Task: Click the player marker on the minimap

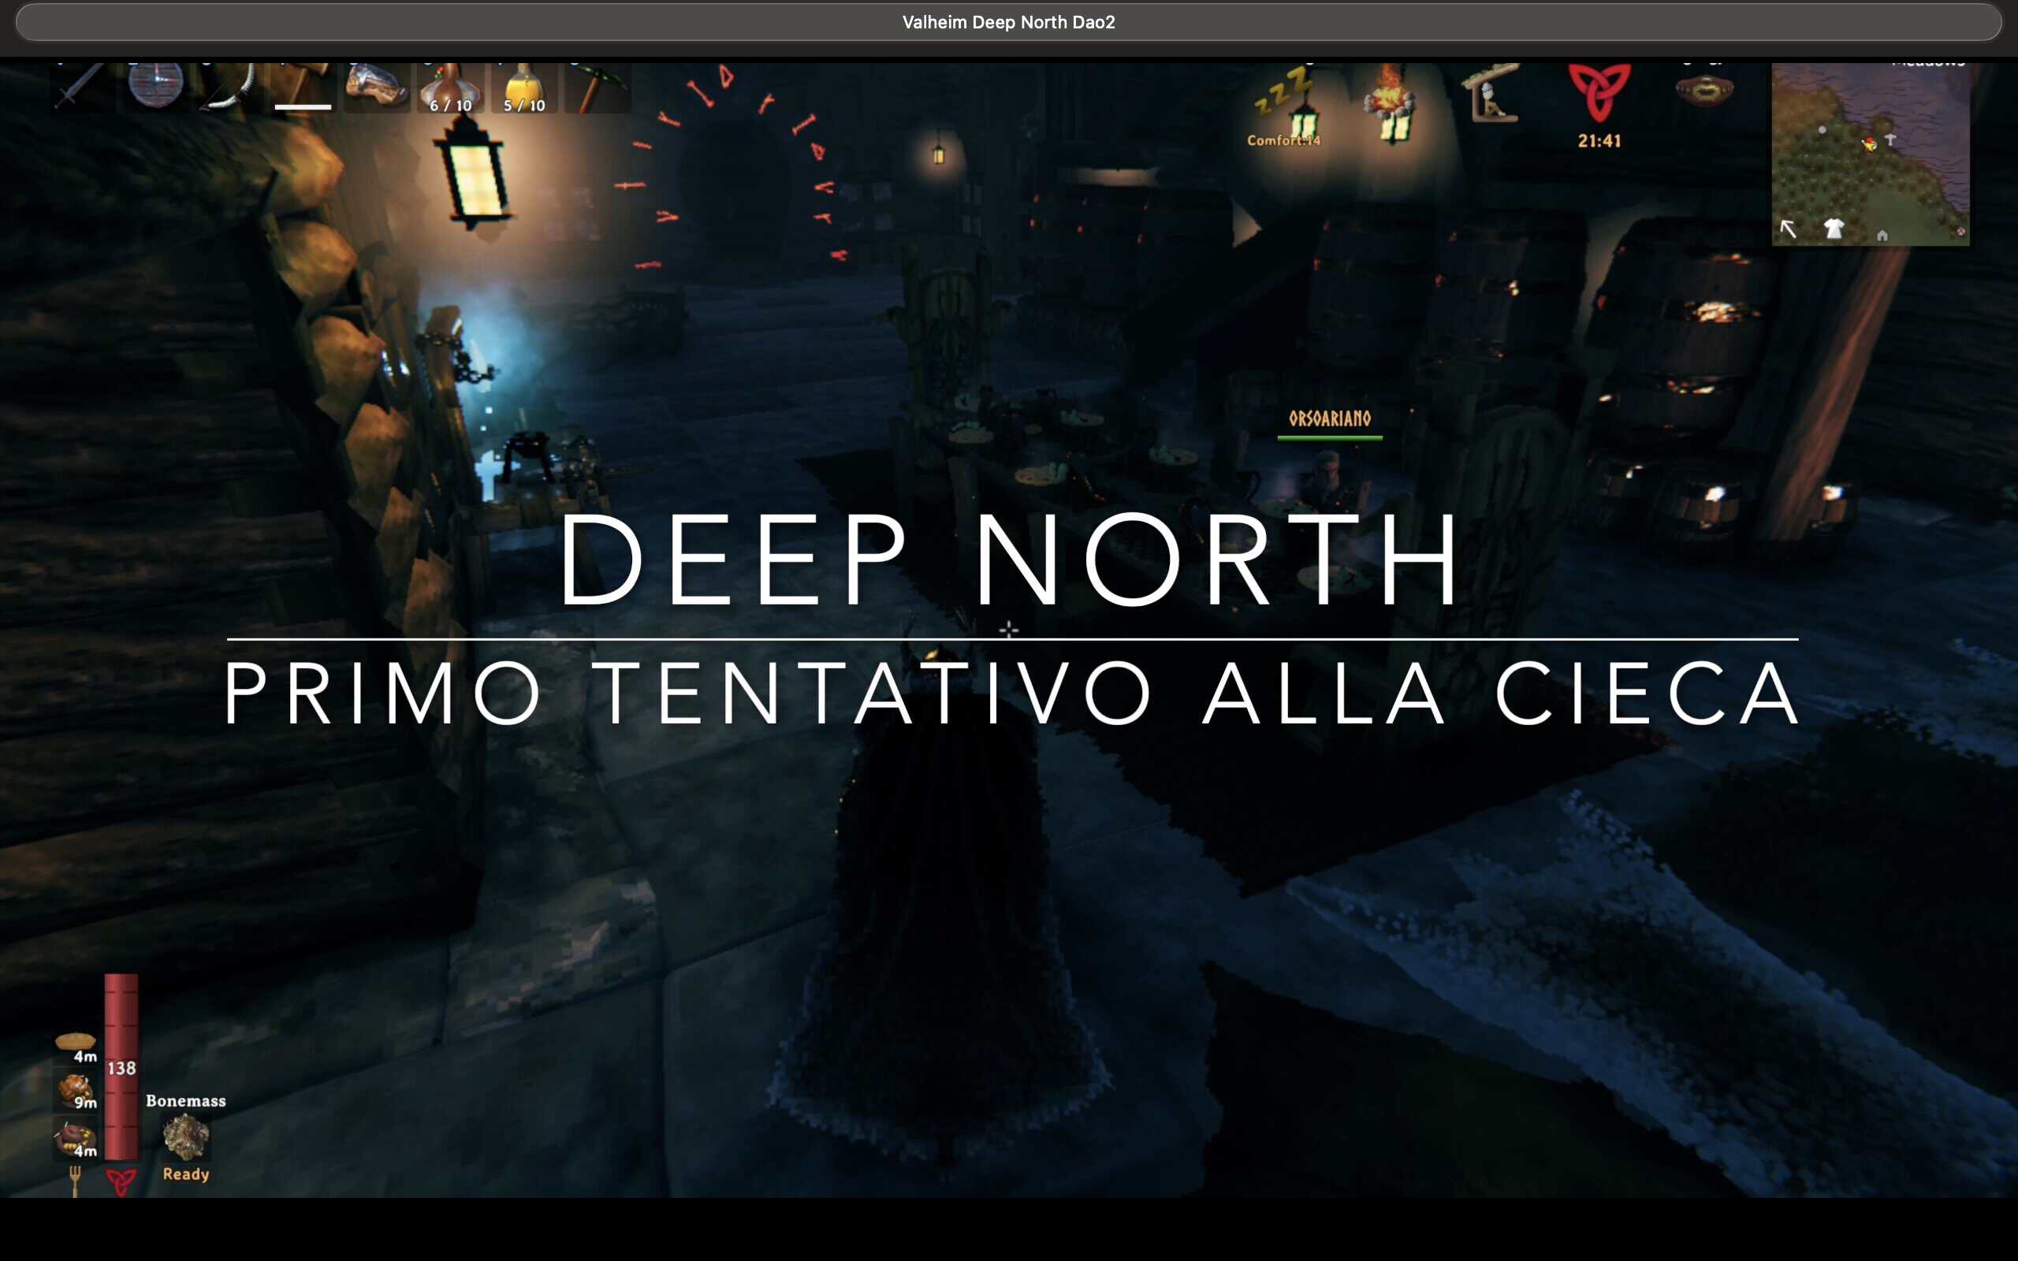Action: coord(1870,144)
